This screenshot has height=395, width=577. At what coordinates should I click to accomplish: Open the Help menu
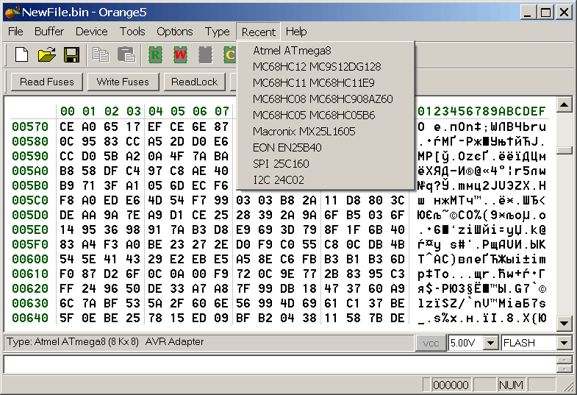pyautogui.click(x=296, y=32)
